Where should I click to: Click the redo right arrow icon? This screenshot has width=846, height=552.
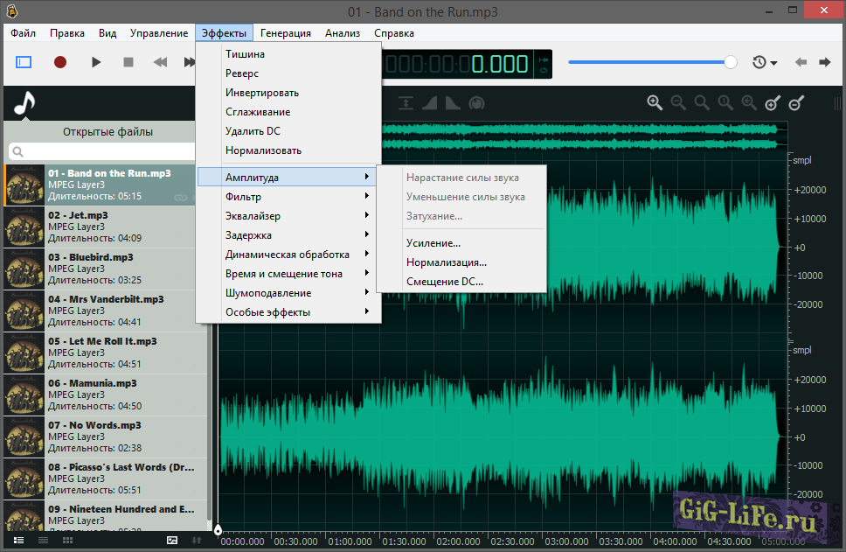click(824, 62)
